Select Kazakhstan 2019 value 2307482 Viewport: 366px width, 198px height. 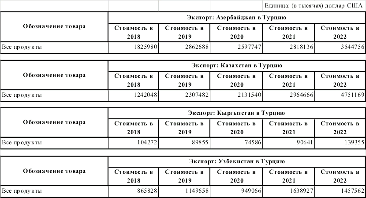(x=194, y=95)
